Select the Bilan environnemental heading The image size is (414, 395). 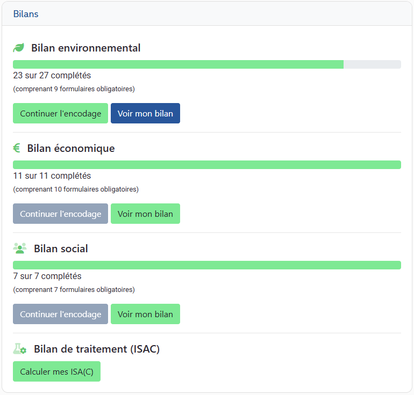pyautogui.click(x=86, y=48)
